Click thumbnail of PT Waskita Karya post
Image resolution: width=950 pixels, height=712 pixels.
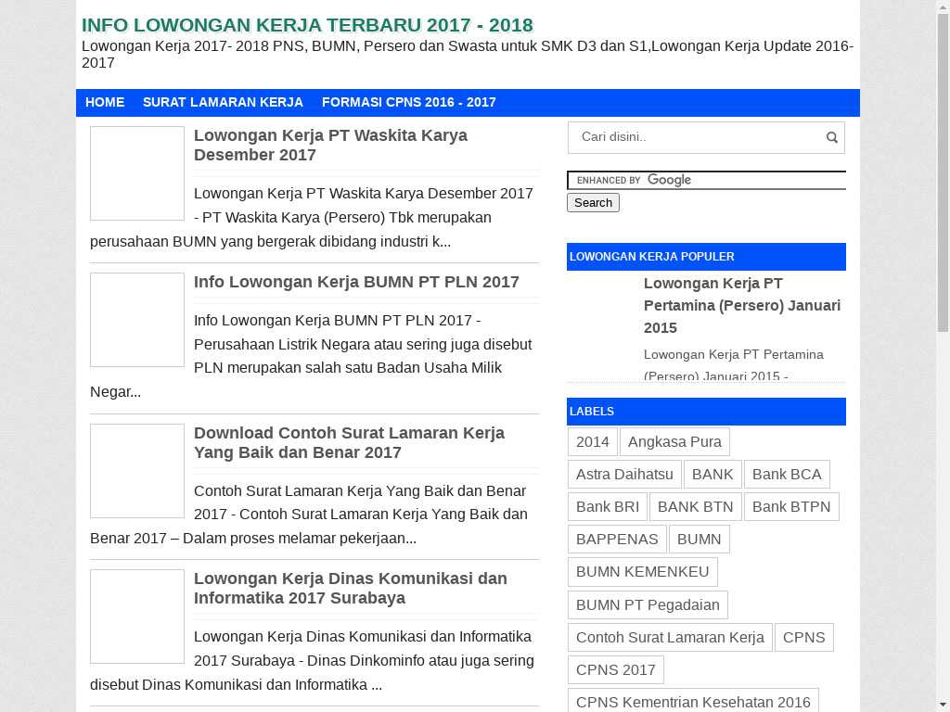coord(137,173)
